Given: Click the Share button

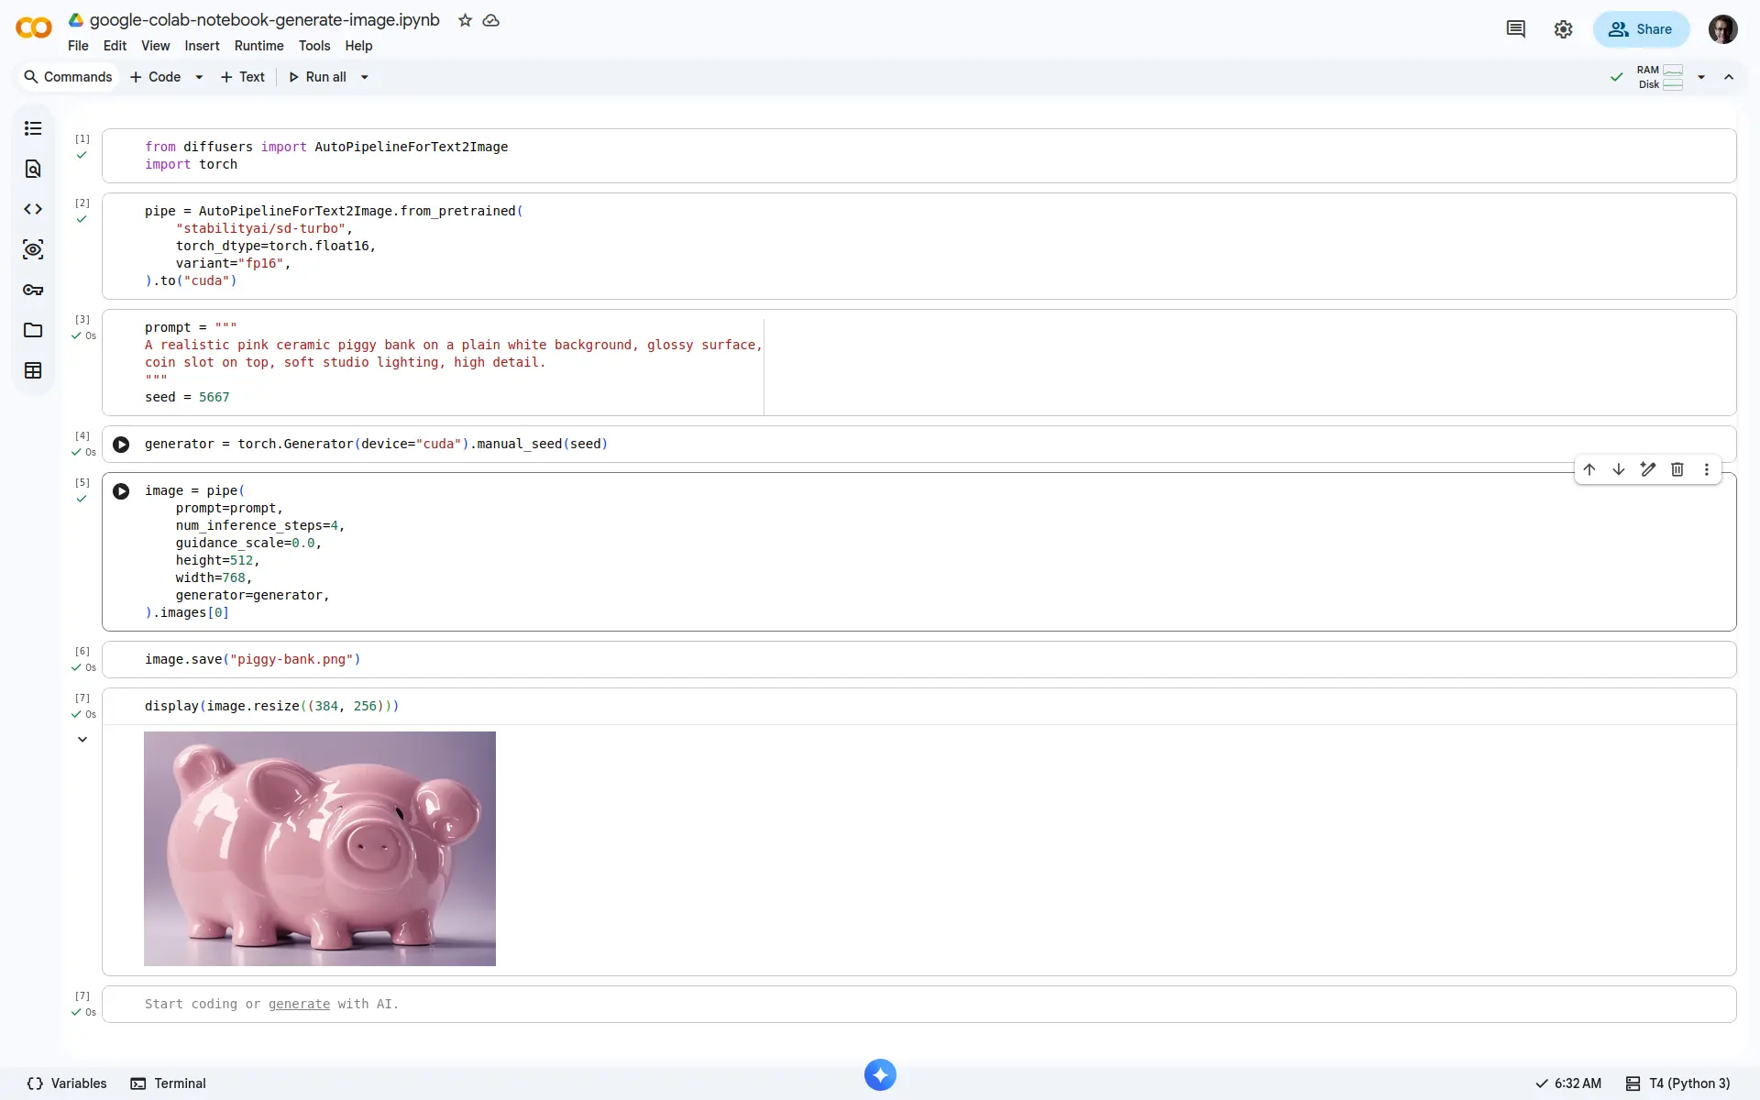Looking at the screenshot, I should click(1641, 29).
